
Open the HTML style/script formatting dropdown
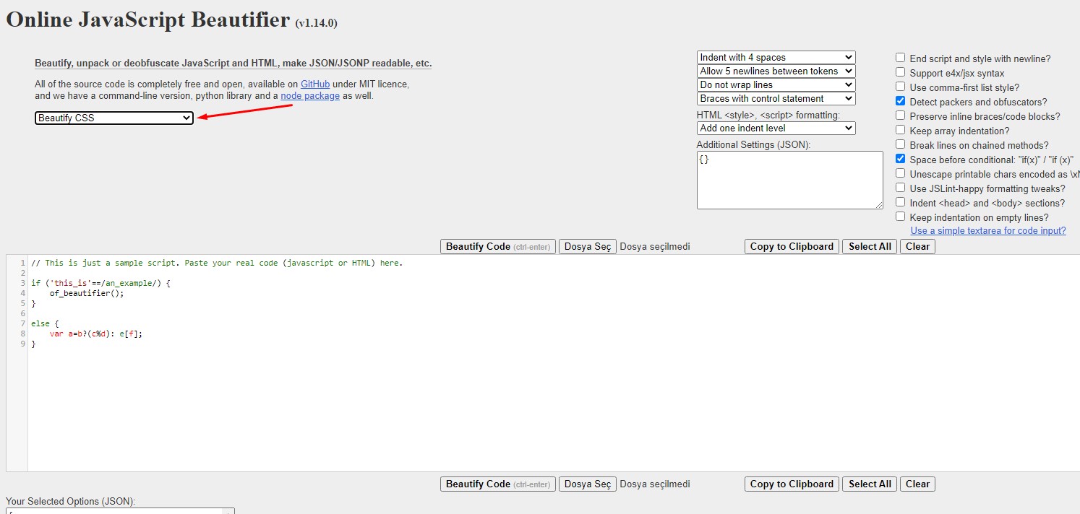pos(775,128)
